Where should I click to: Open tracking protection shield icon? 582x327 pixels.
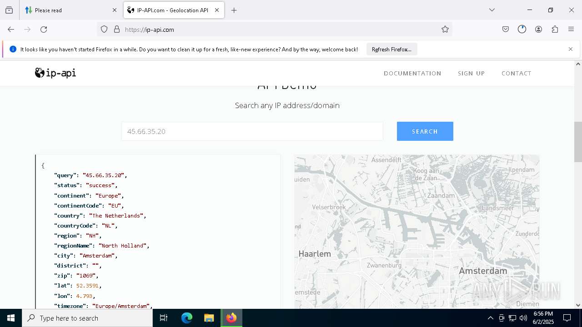click(104, 30)
